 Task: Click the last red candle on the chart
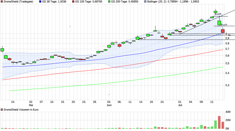[x=223, y=31]
